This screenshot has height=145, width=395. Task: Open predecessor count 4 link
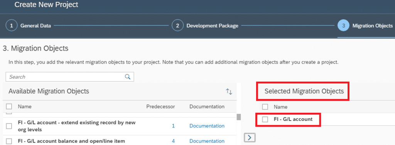[x=173, y=141]
